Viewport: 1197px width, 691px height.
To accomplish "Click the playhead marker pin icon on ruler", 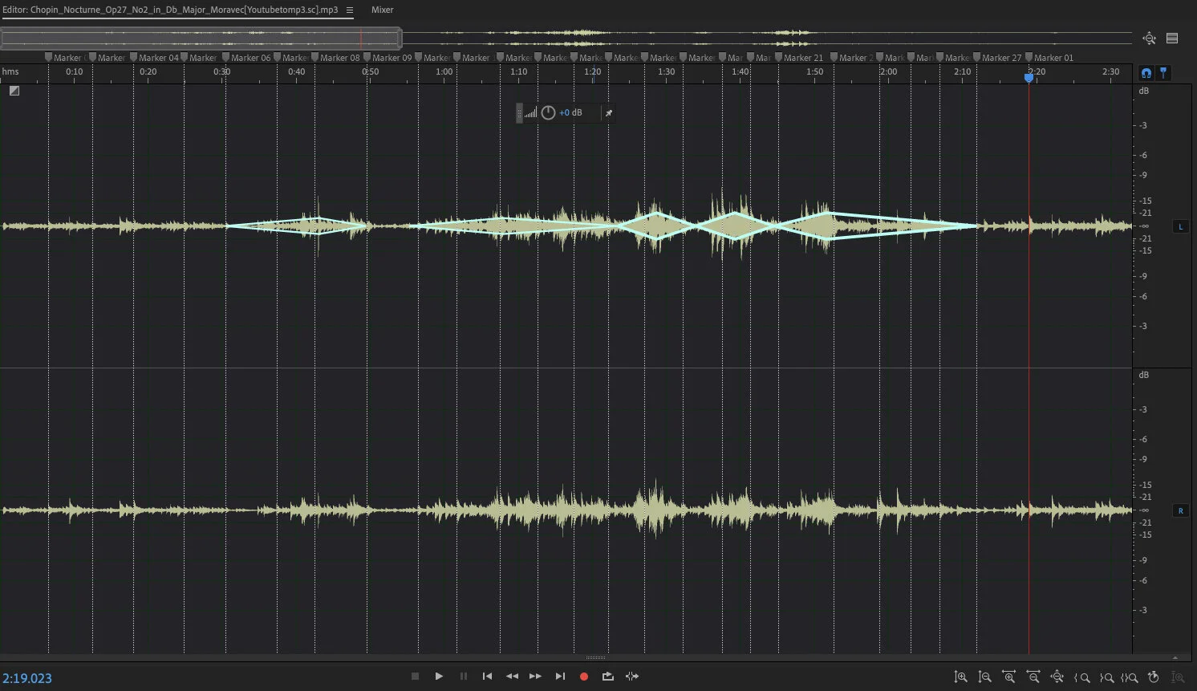I will [1163, 73].
